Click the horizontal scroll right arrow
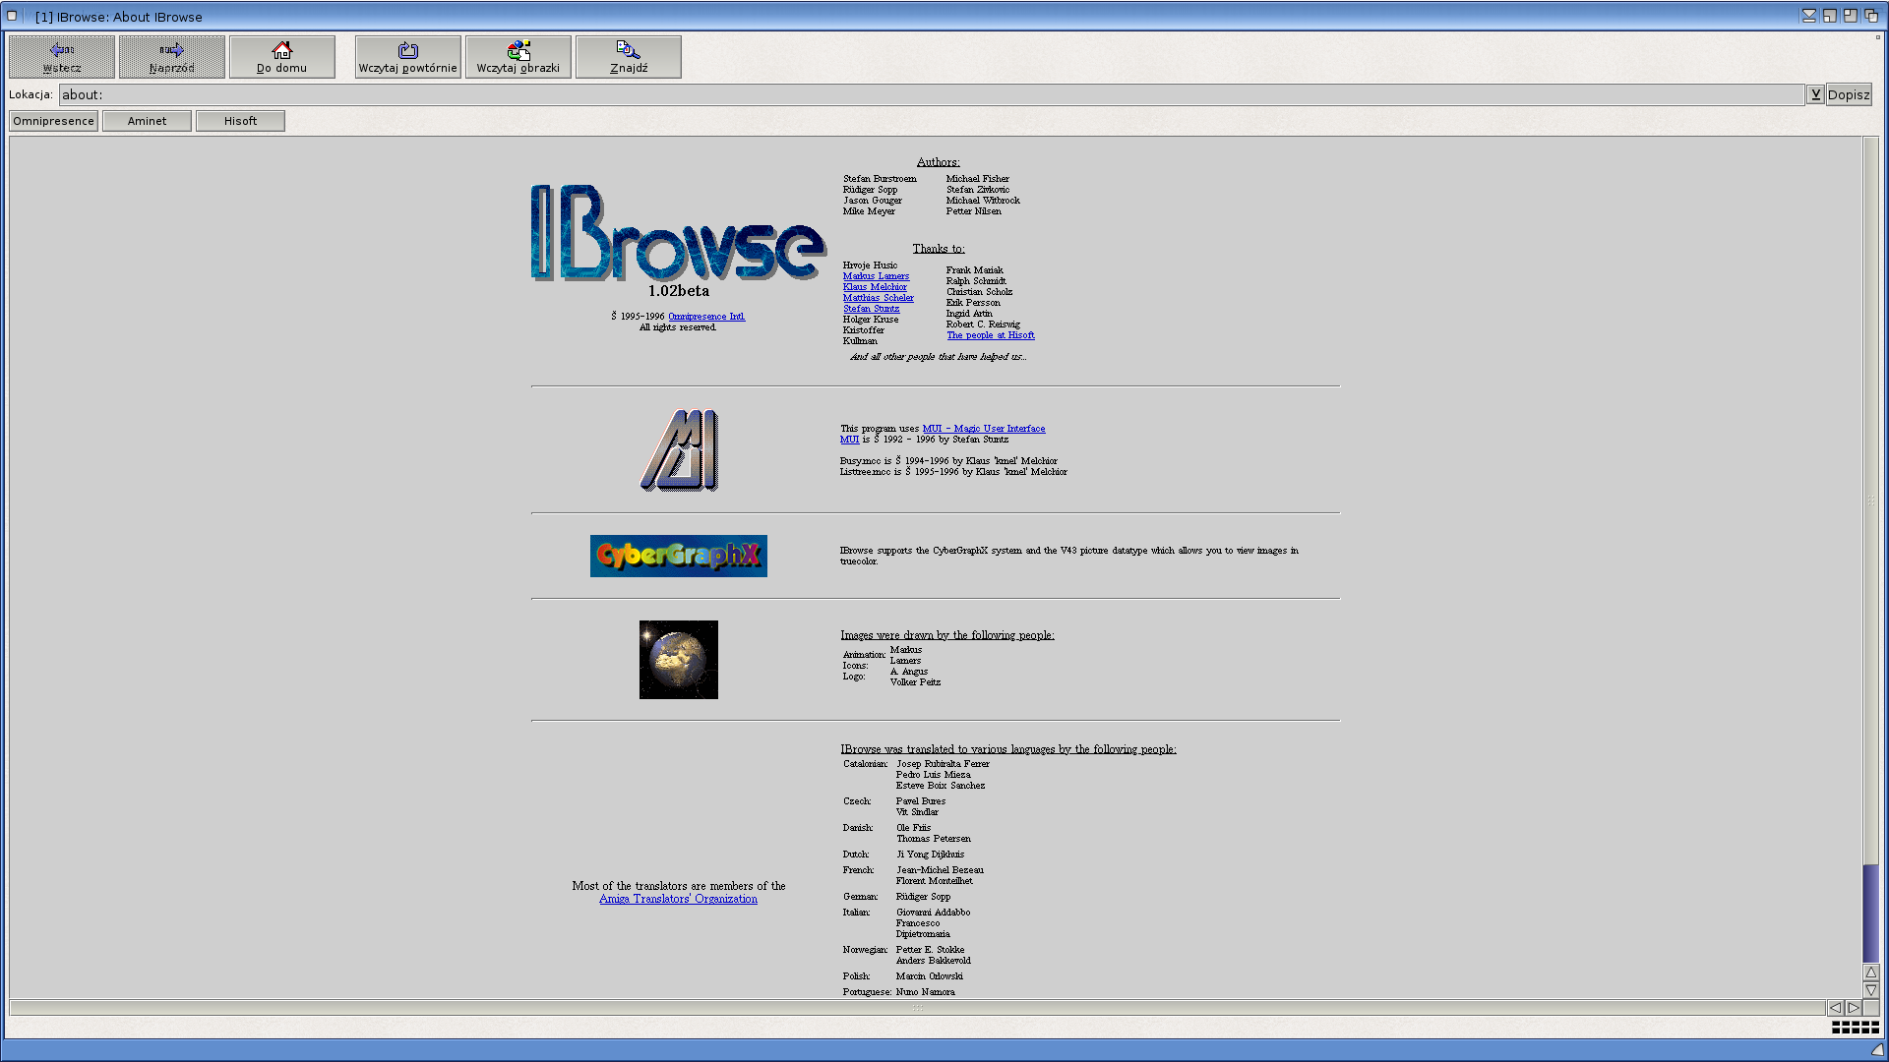 coord(1854,1008)
